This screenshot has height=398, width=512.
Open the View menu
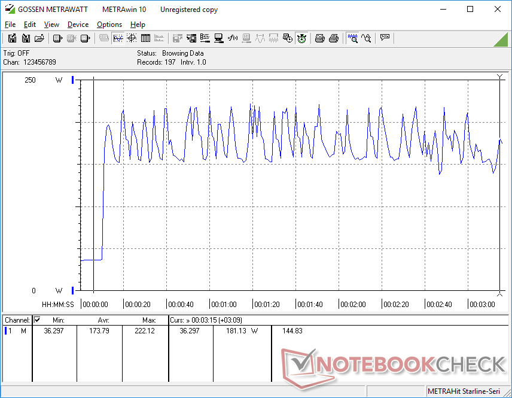(51, 25)
